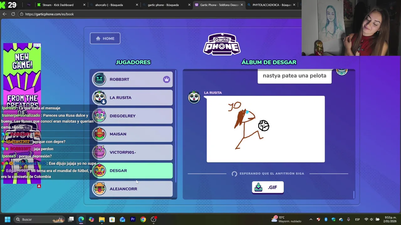
Task: Open the weather widget showing 15°C
Action: point(286,219)
